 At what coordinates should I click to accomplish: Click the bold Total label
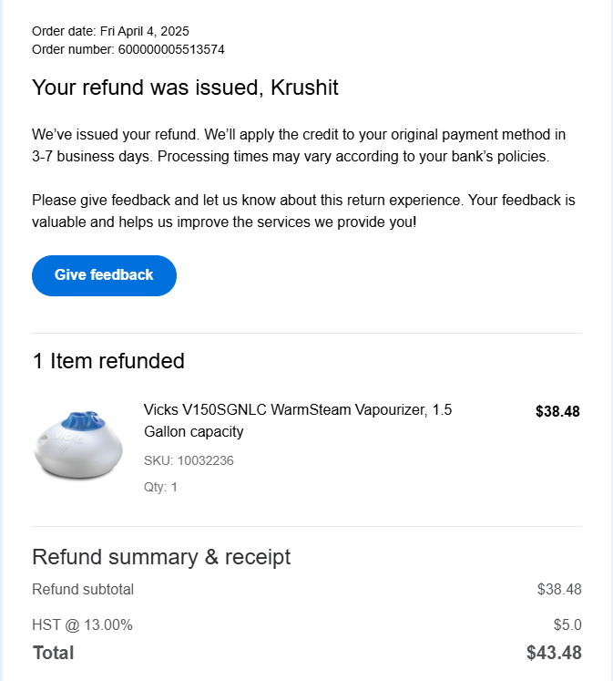(54, 653)
